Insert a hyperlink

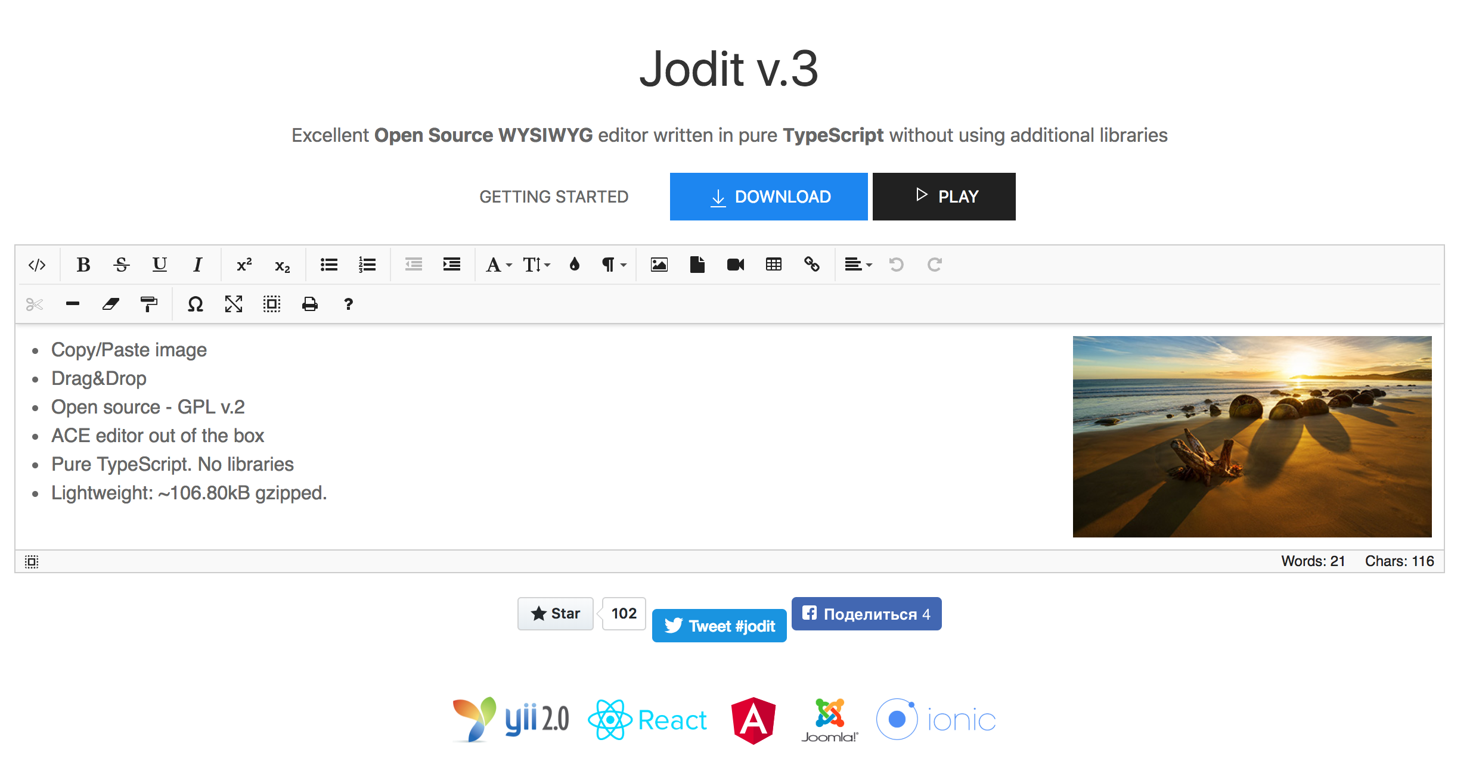click(x=811, y=265)
